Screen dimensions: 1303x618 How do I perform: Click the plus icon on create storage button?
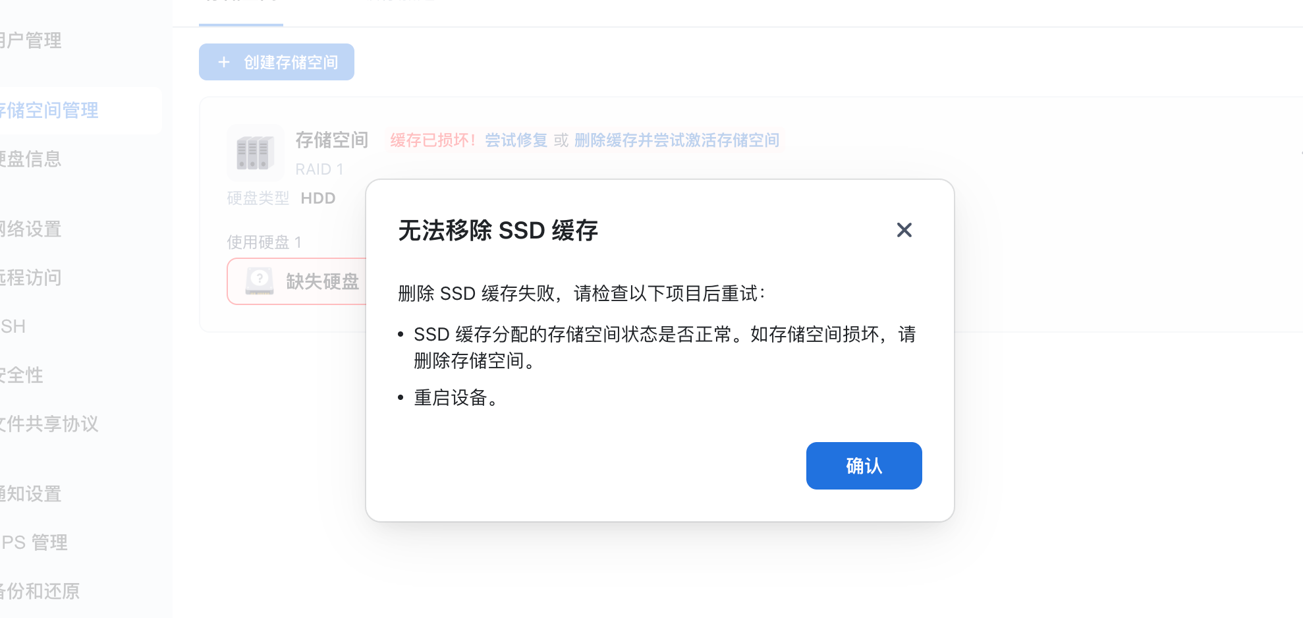tap(224, 62)
